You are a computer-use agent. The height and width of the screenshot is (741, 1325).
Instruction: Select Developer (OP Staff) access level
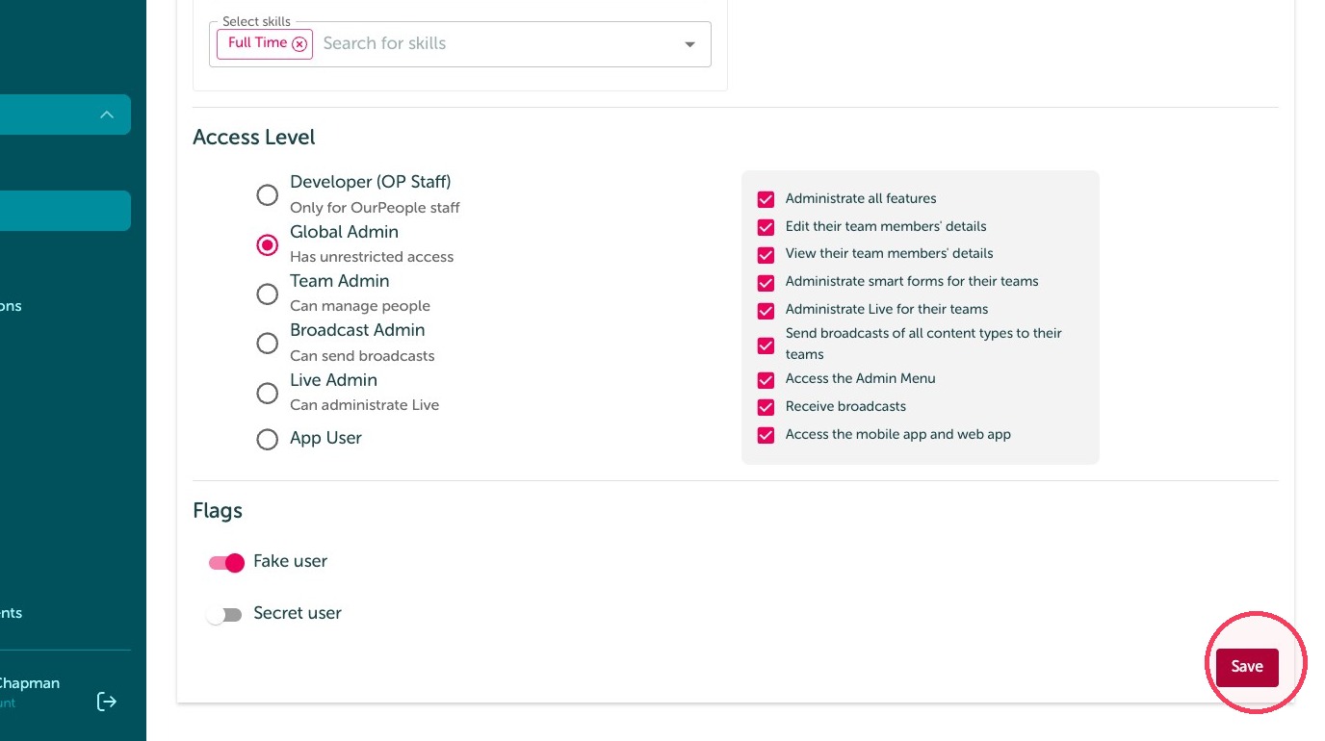[x=267, y=195]
